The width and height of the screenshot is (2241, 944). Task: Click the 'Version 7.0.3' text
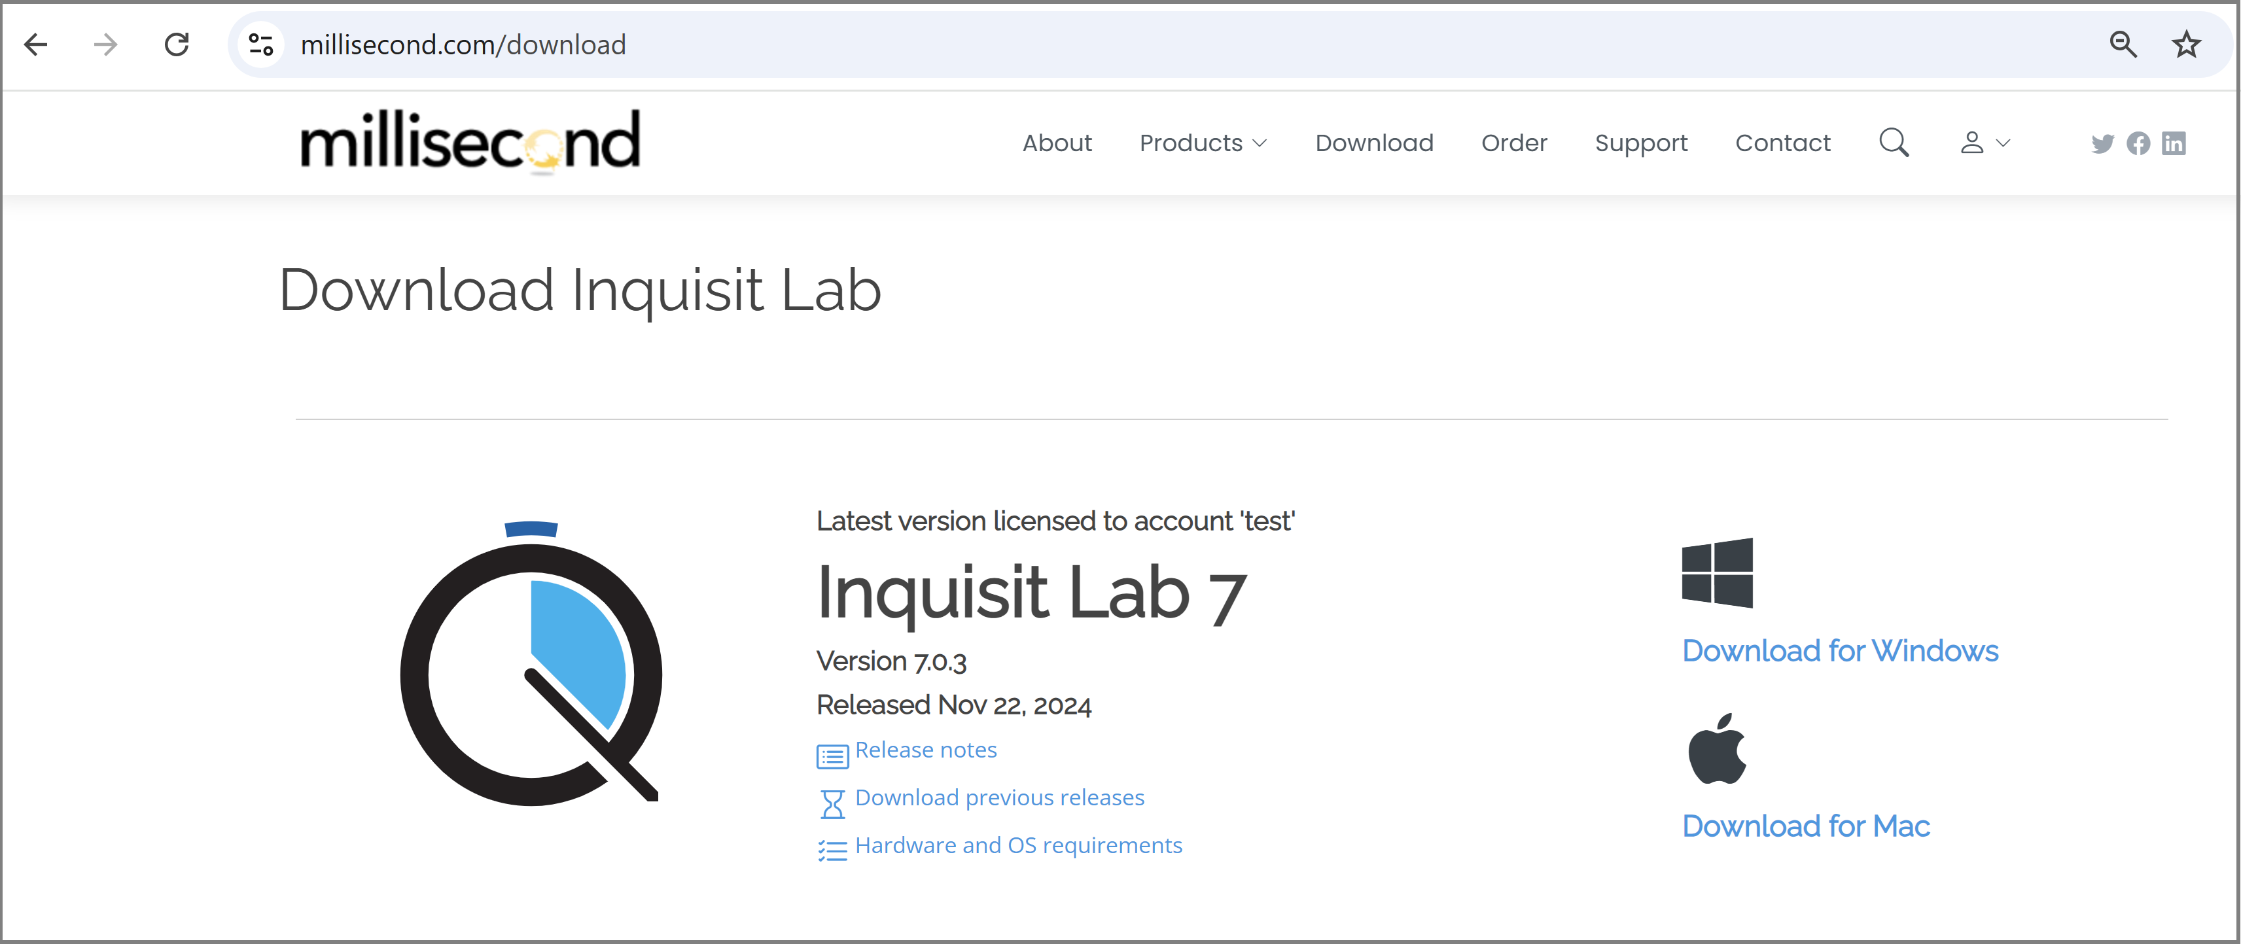891,662
